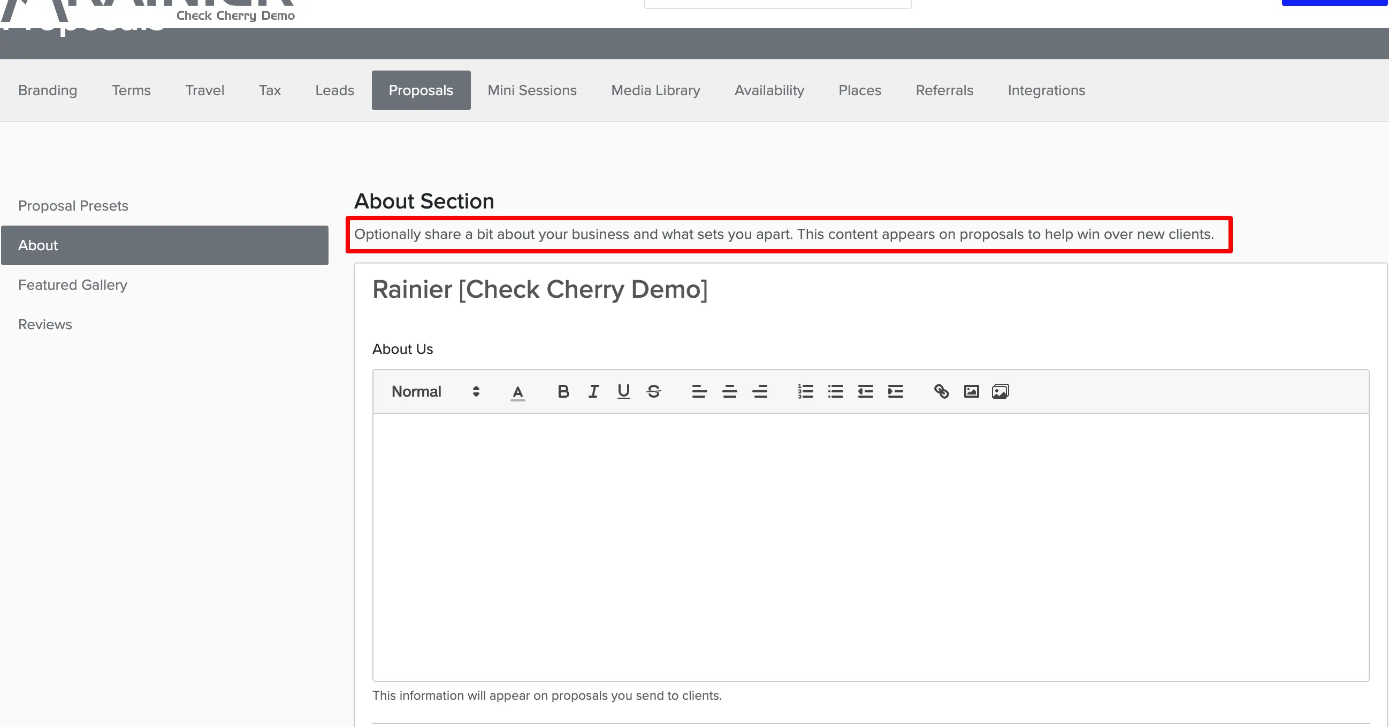
Task: Switch to the Terms tab
Action: [131, 90]
